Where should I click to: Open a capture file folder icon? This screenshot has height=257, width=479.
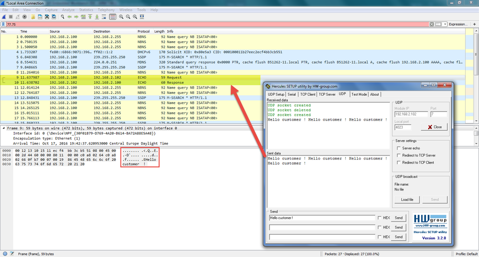[33, 17]
